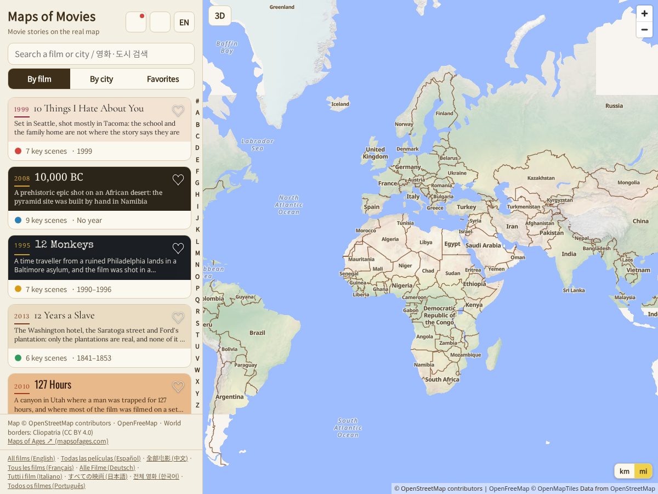The height and width of the screenshot is (494, 658).
Task: Open the Maps of Ages link
Action: [x=58, y=441]
